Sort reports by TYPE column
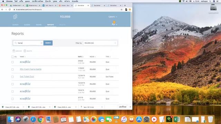 (108, 56)
